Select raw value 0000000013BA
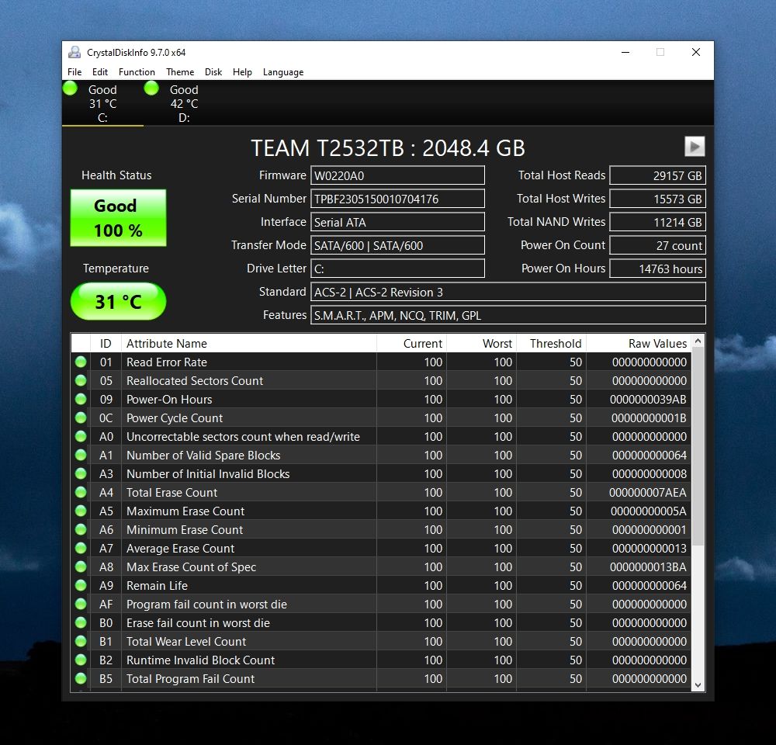 648,567
